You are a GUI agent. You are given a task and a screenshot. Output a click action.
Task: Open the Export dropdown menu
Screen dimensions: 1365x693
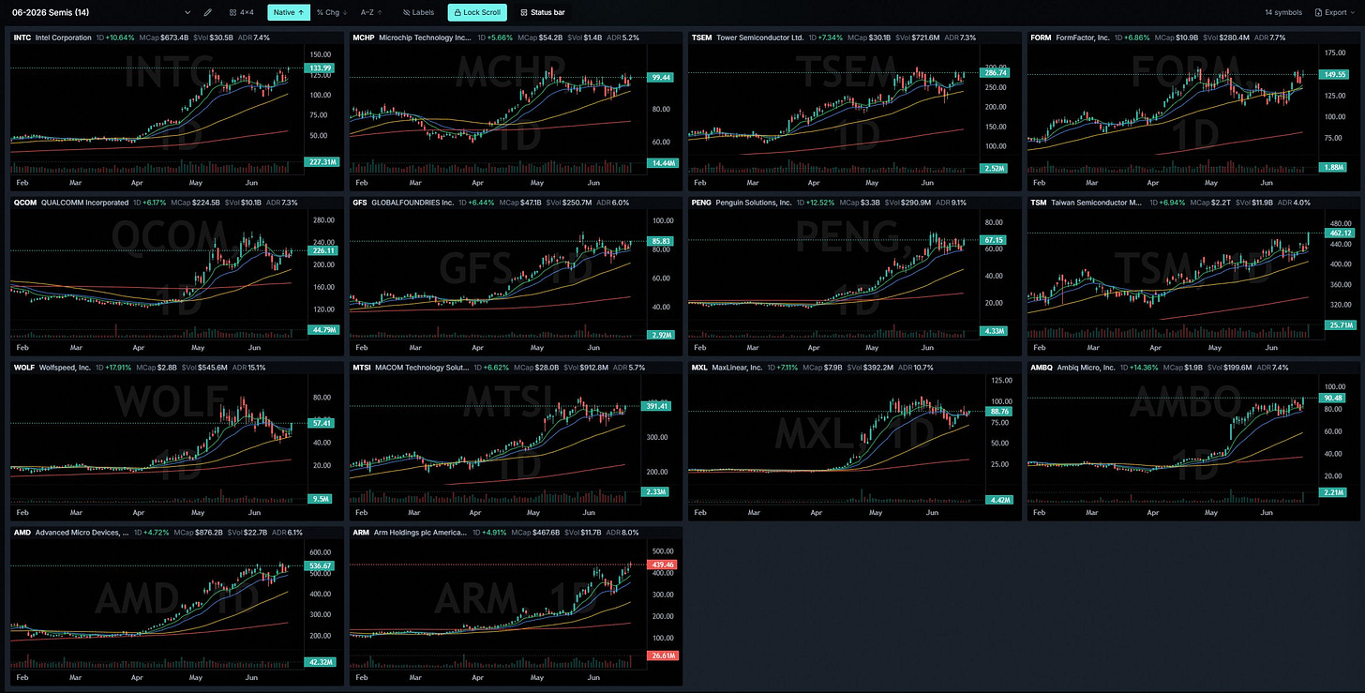[1336, 12]
